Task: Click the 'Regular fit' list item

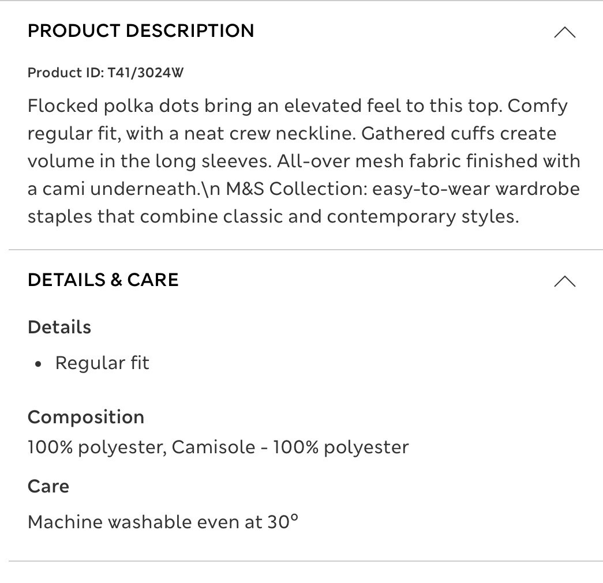Action: click(x=102, y=363)
